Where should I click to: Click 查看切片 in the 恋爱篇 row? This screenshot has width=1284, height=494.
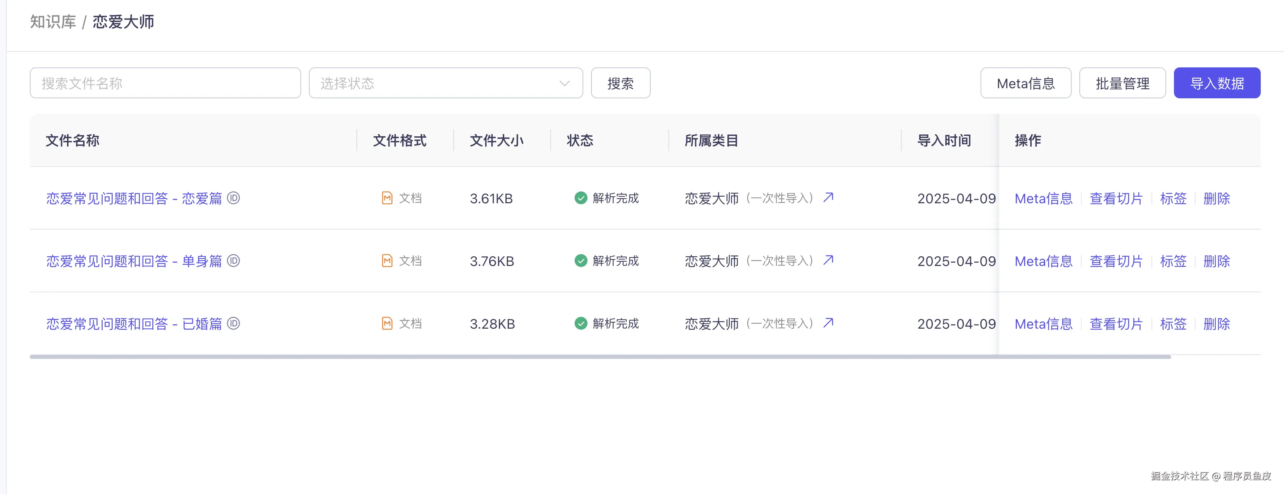pos(1115,198)
